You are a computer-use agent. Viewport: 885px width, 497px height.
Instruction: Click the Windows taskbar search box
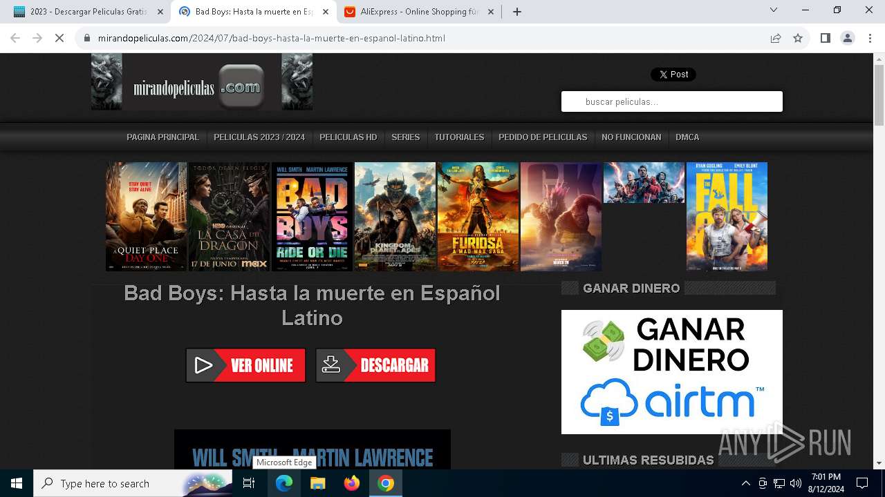tap(133, 483)
